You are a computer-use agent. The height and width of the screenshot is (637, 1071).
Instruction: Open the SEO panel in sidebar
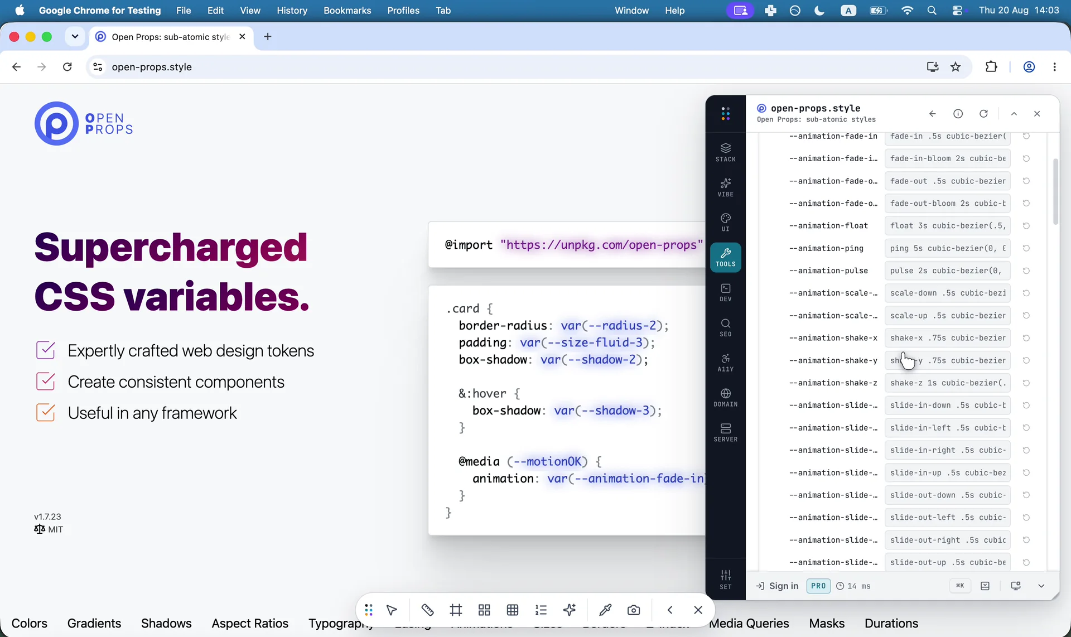tap(725, 327)
